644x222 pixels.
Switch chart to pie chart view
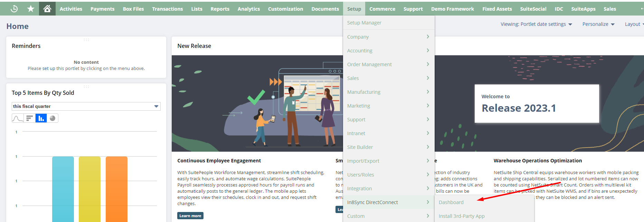(x=53, y=118)
